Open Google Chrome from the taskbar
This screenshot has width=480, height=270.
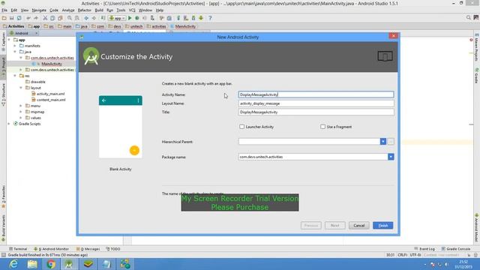point(51,264)
